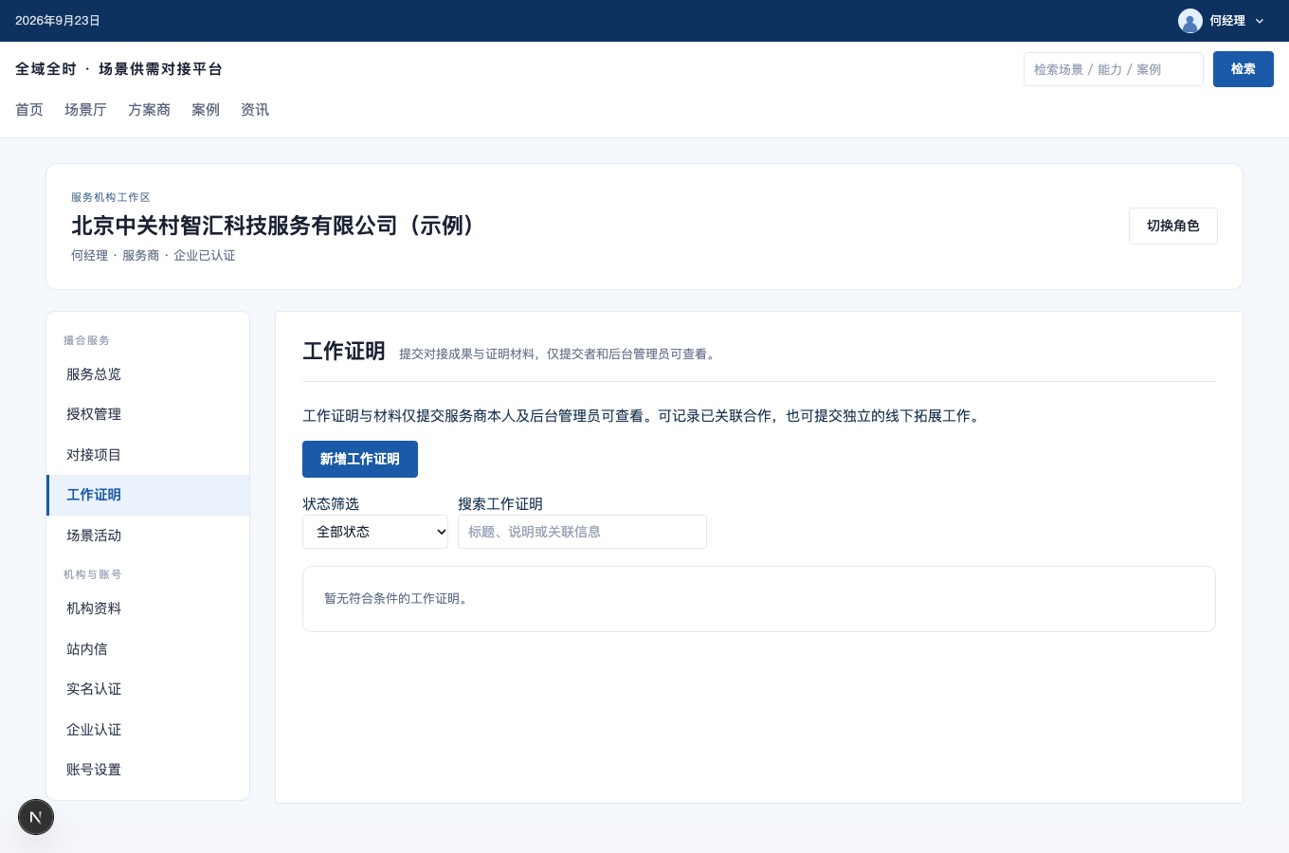The height and width of the screenshot is (853, 1289).
Task: Open 服务总览 in the sidebar
Action: pyautogui.click(x=148, y=374)
